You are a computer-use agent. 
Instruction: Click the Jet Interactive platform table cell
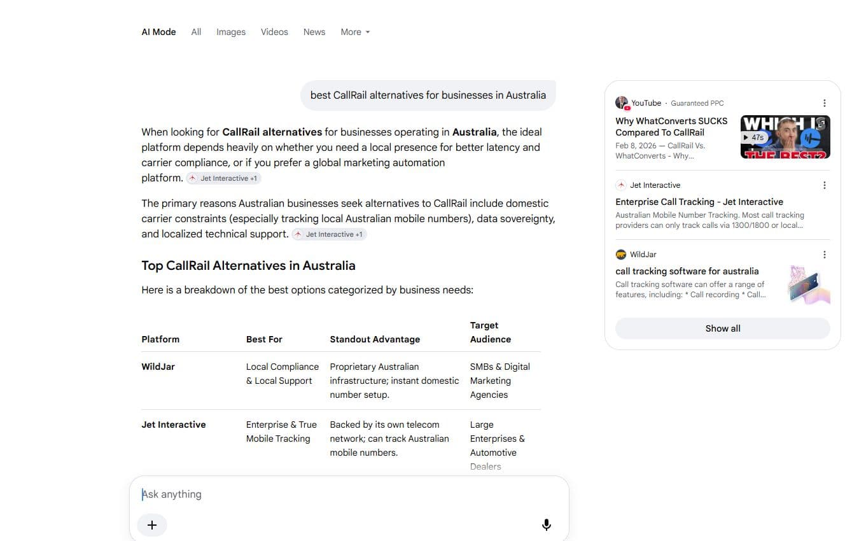point(174,425)
